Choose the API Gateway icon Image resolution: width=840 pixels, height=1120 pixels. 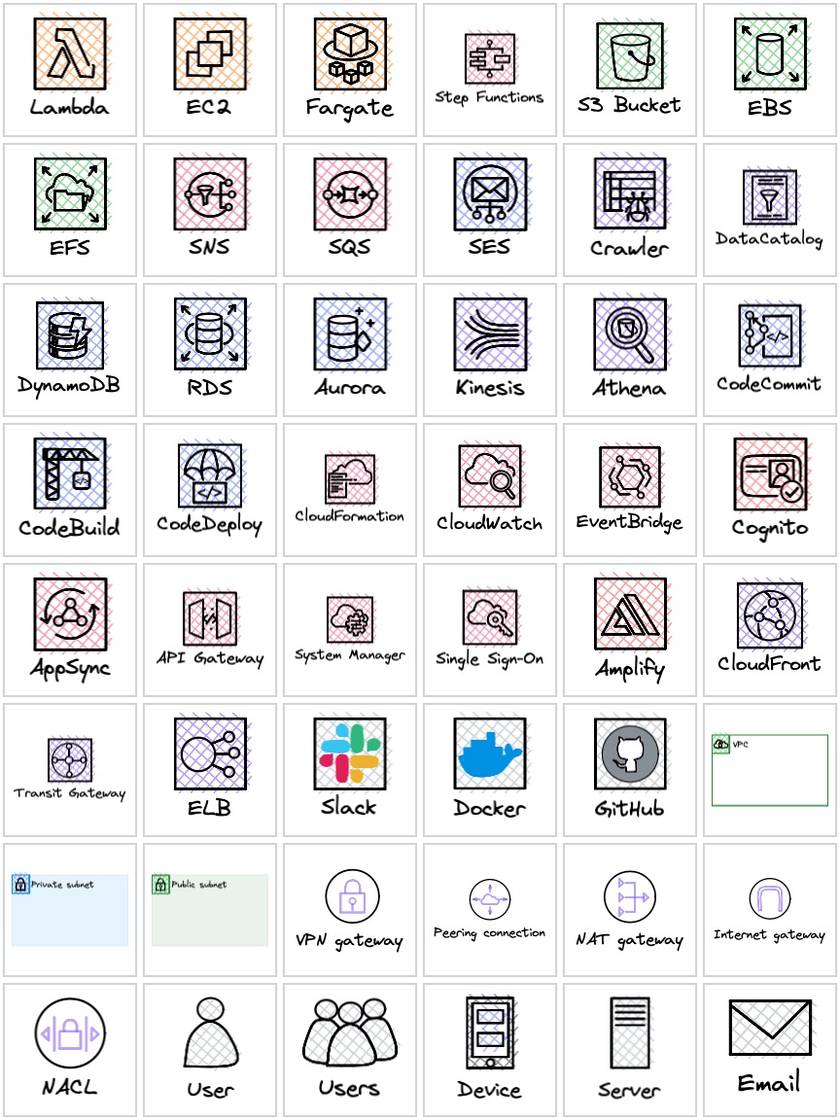click(x=210, y=618)
